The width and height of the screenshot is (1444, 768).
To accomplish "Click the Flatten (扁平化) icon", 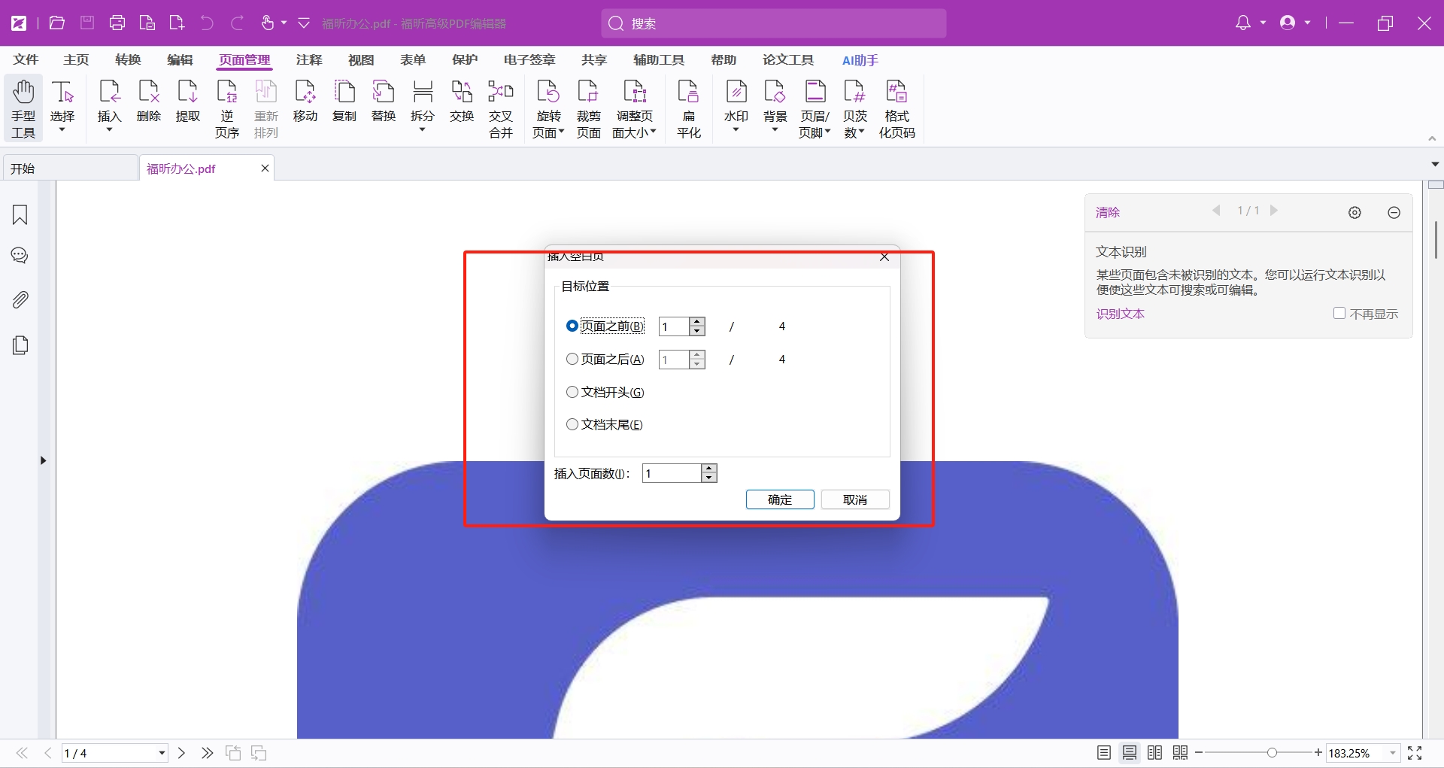I will [x=689, y=109].
